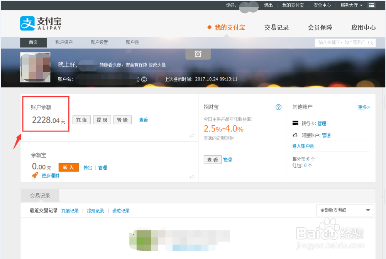Click the bank card icon
Image resolution: width=386 pixels, height=259 pixels.
295,123
